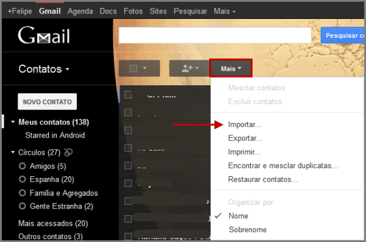This screenshot has width=366, height=242.
Task: Open Agenda in top bar
Action: click(x=80, y=11)
